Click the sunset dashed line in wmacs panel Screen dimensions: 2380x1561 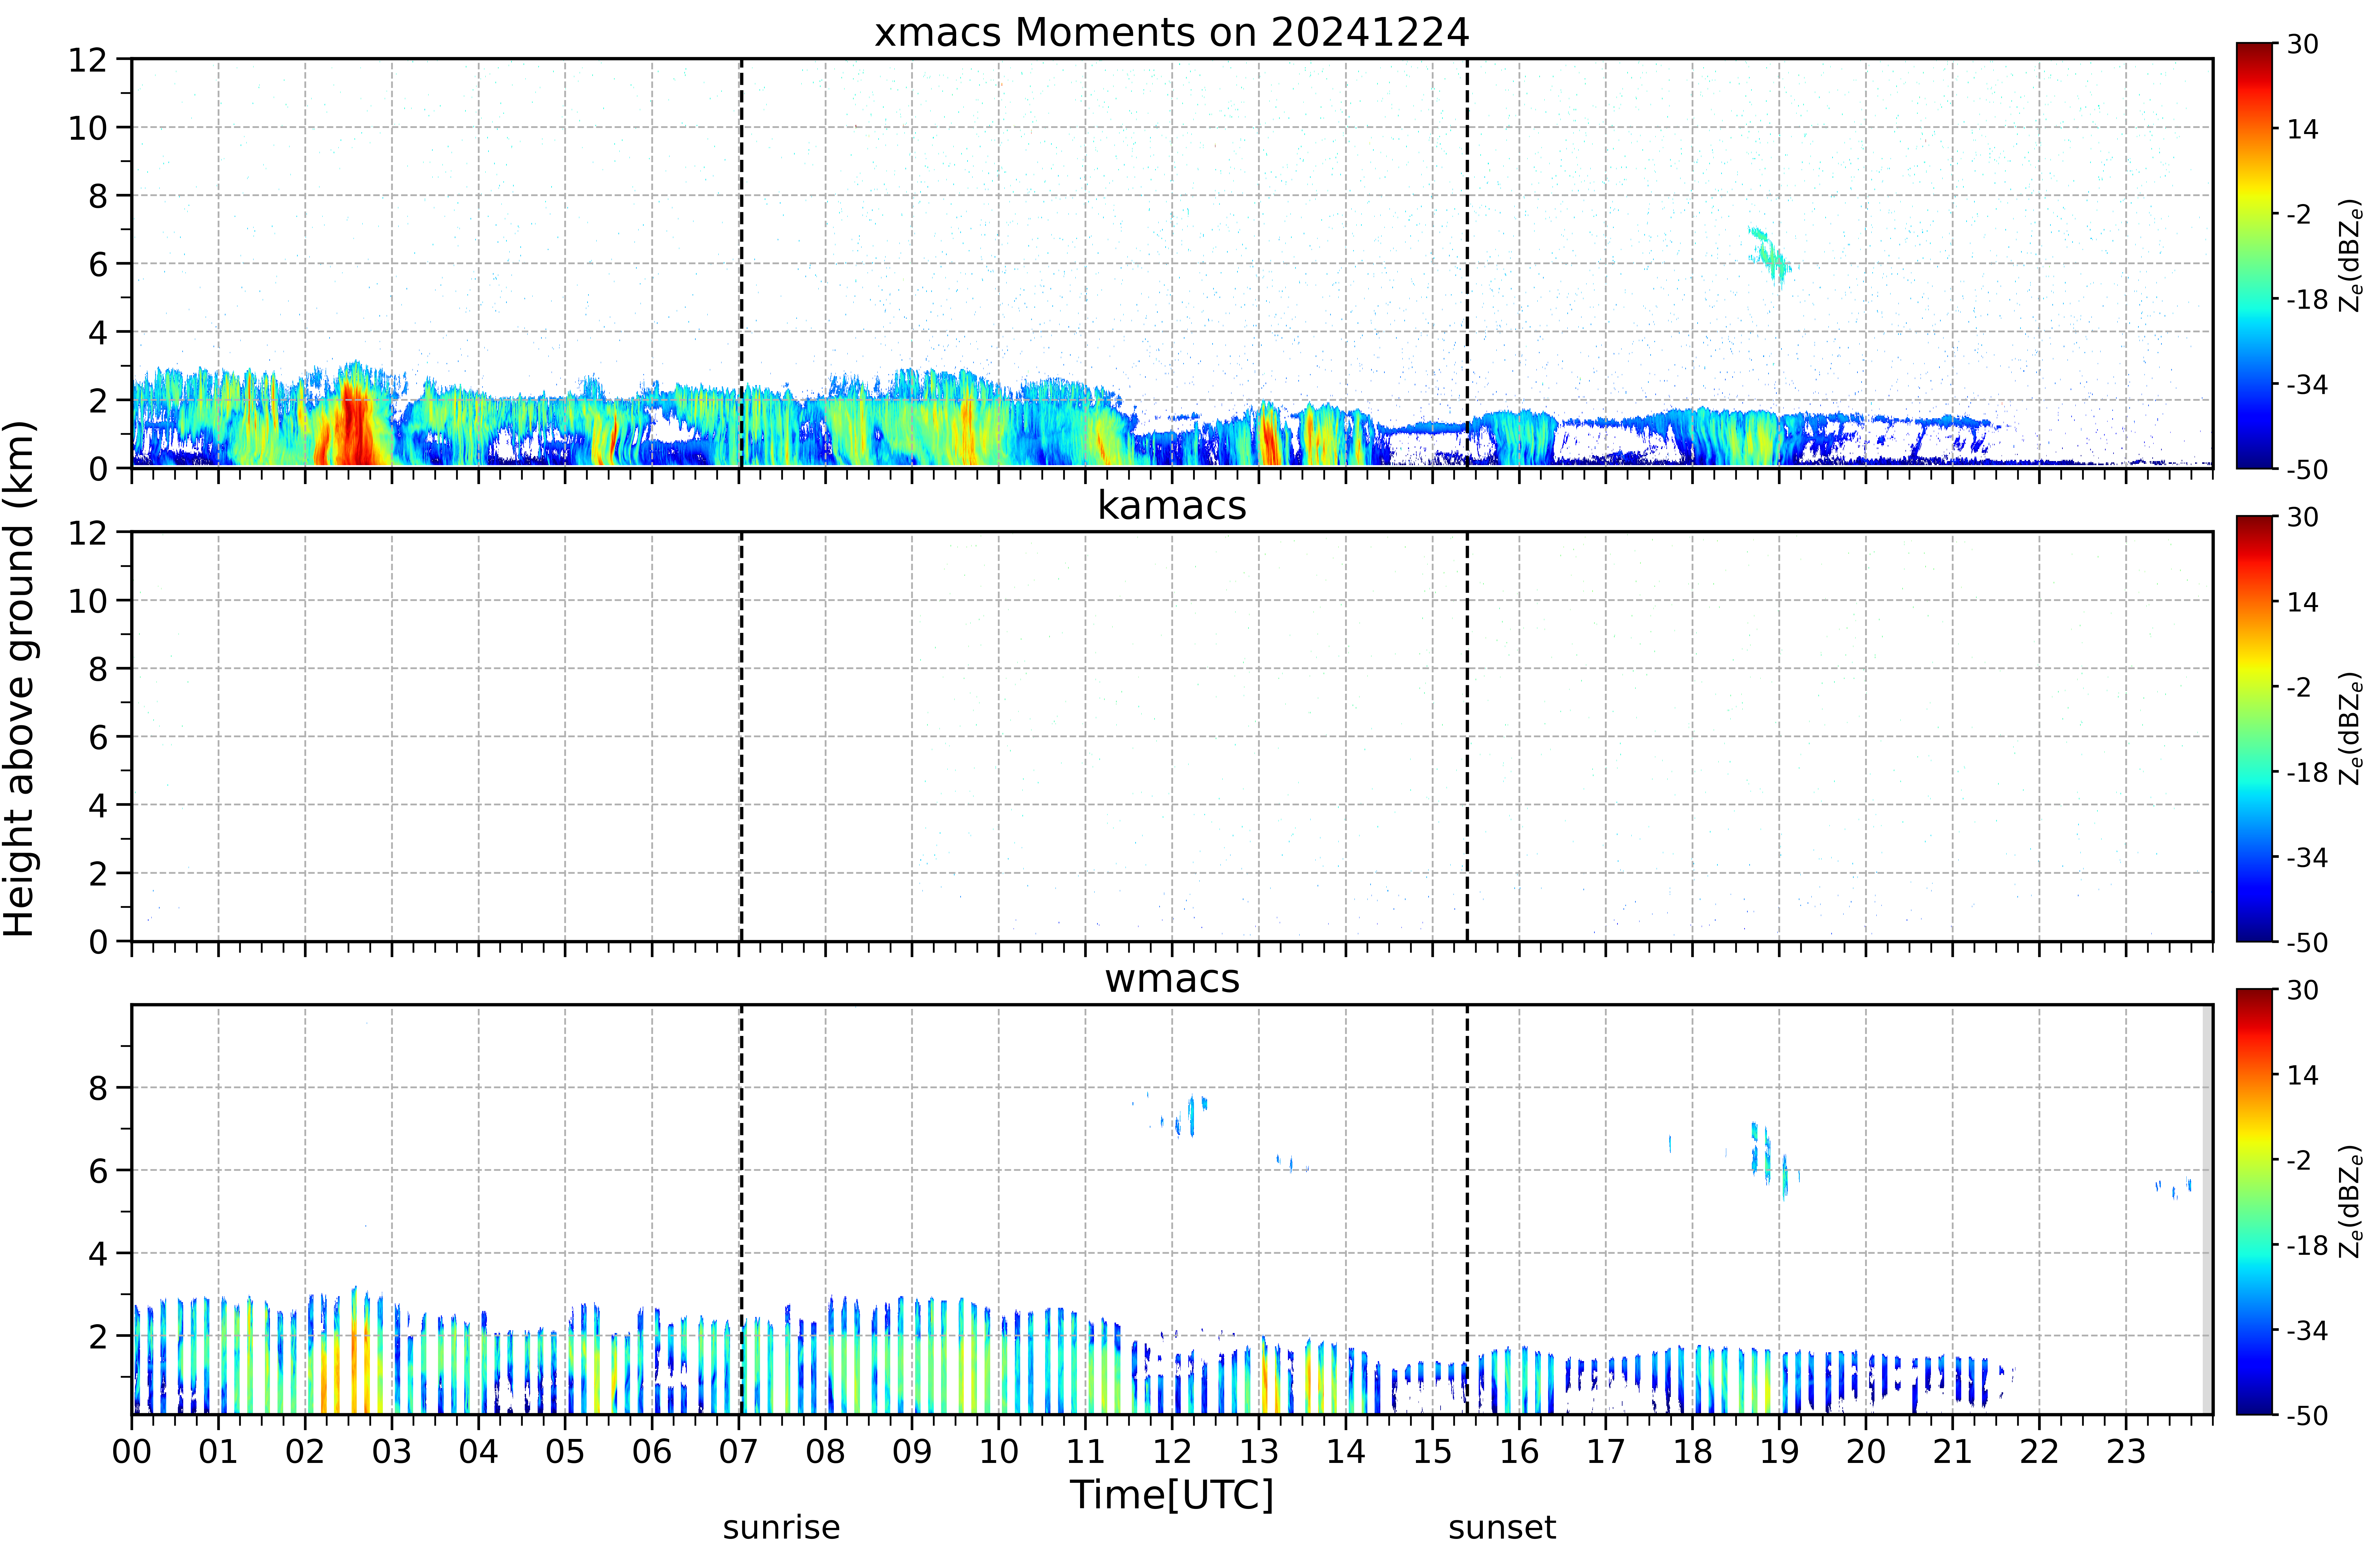[x=1467, y=1209]
